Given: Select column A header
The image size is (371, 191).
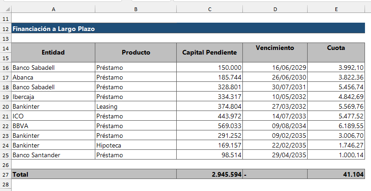Looking at the screenshot, I should 53,9.
